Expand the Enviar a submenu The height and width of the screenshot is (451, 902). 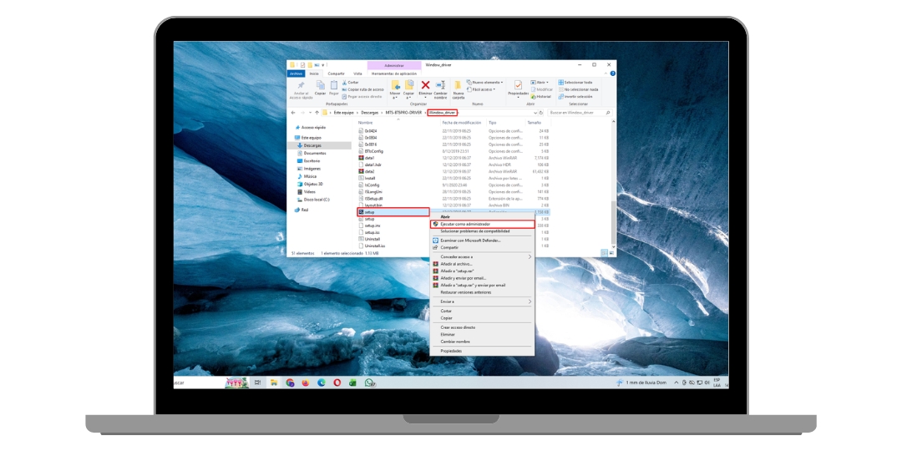(x=481, y=302)
